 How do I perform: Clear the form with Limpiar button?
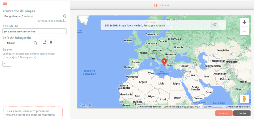[242, 113]
